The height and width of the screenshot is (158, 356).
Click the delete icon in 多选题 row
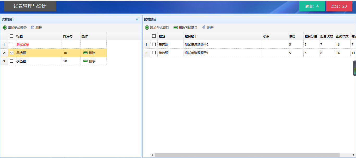coord(85,61)
